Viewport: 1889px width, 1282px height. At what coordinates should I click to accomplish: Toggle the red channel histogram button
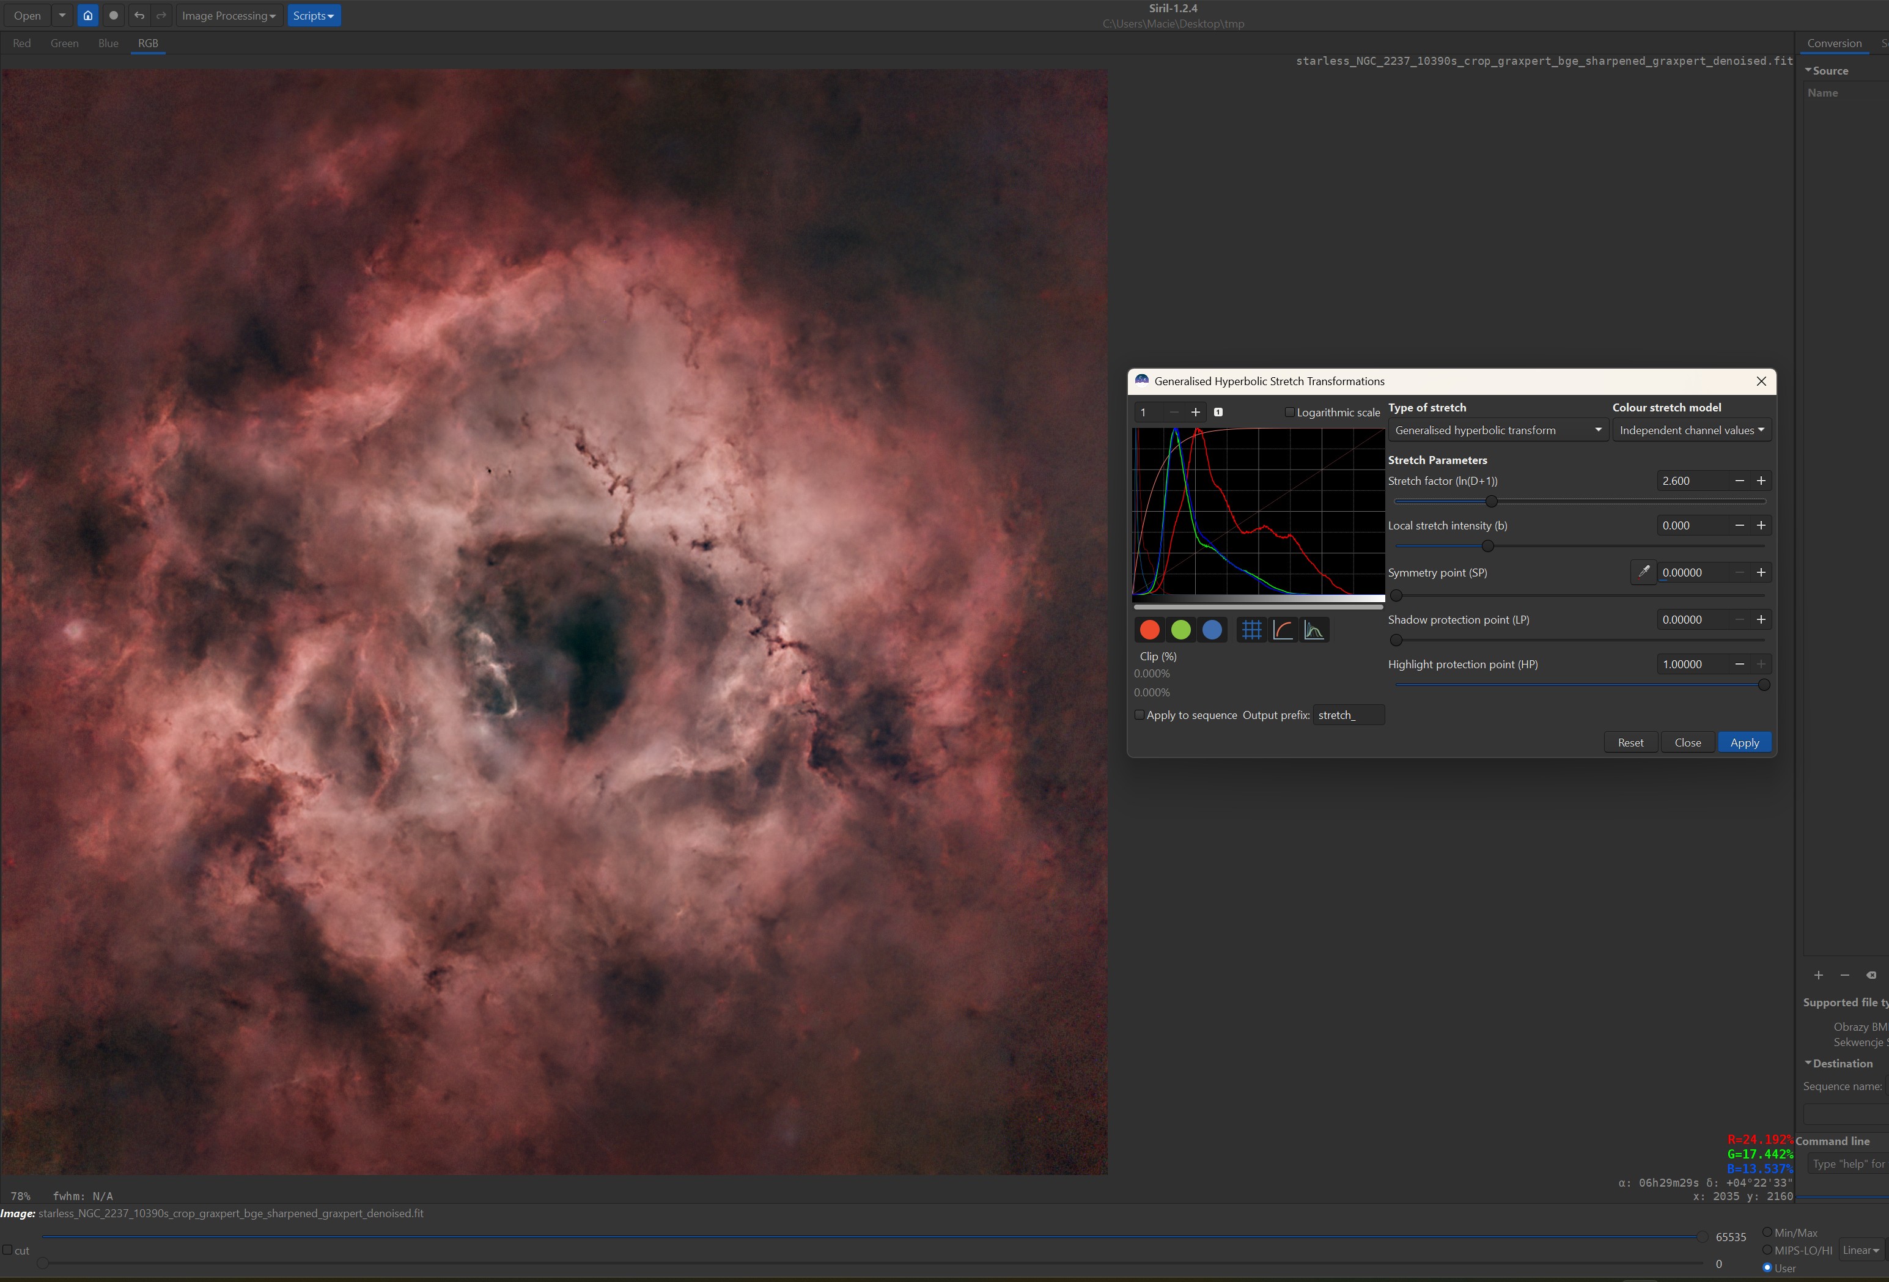[x=1149, y=630]
